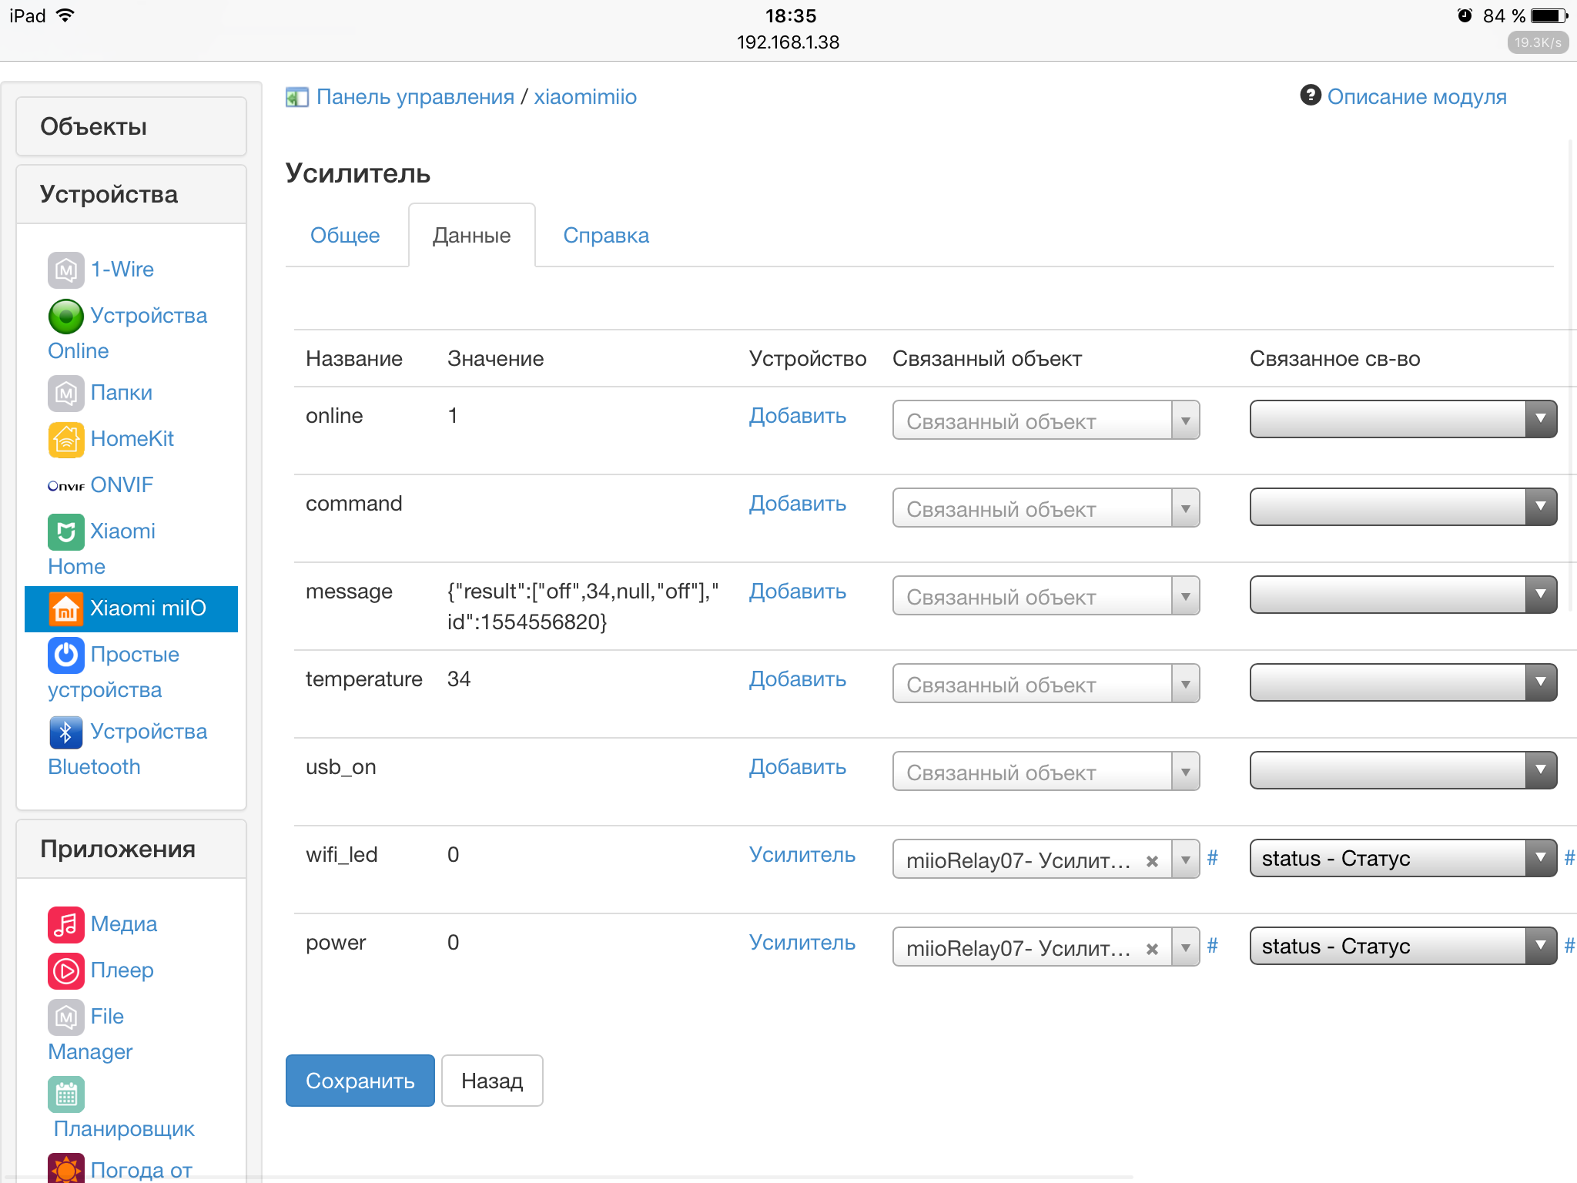Screen dimensions: 1577x1183
Task: Click the Xiaomi Home green icon
Action: point(66,531)
